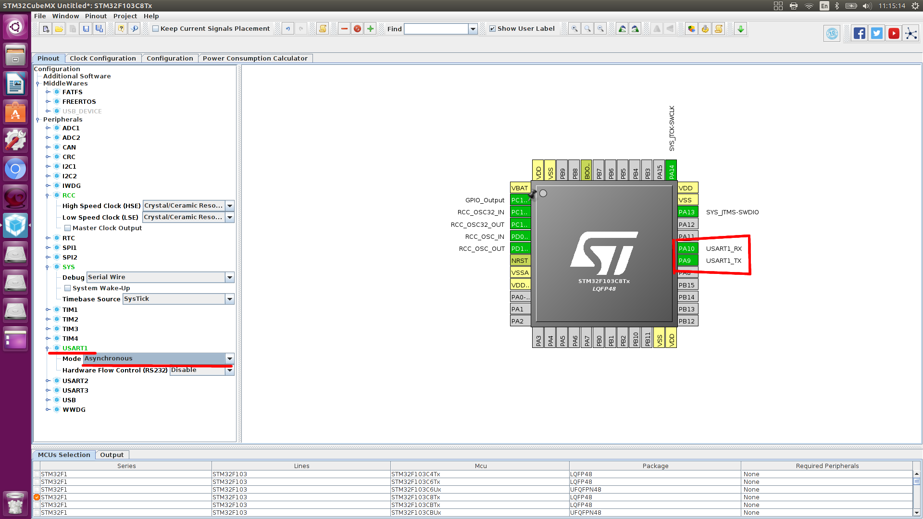Image resolution: width=923 pixels, height=519 pixels.
Task: Expand the ADC1 peripheral node
Action: click(x=48, y=128)
